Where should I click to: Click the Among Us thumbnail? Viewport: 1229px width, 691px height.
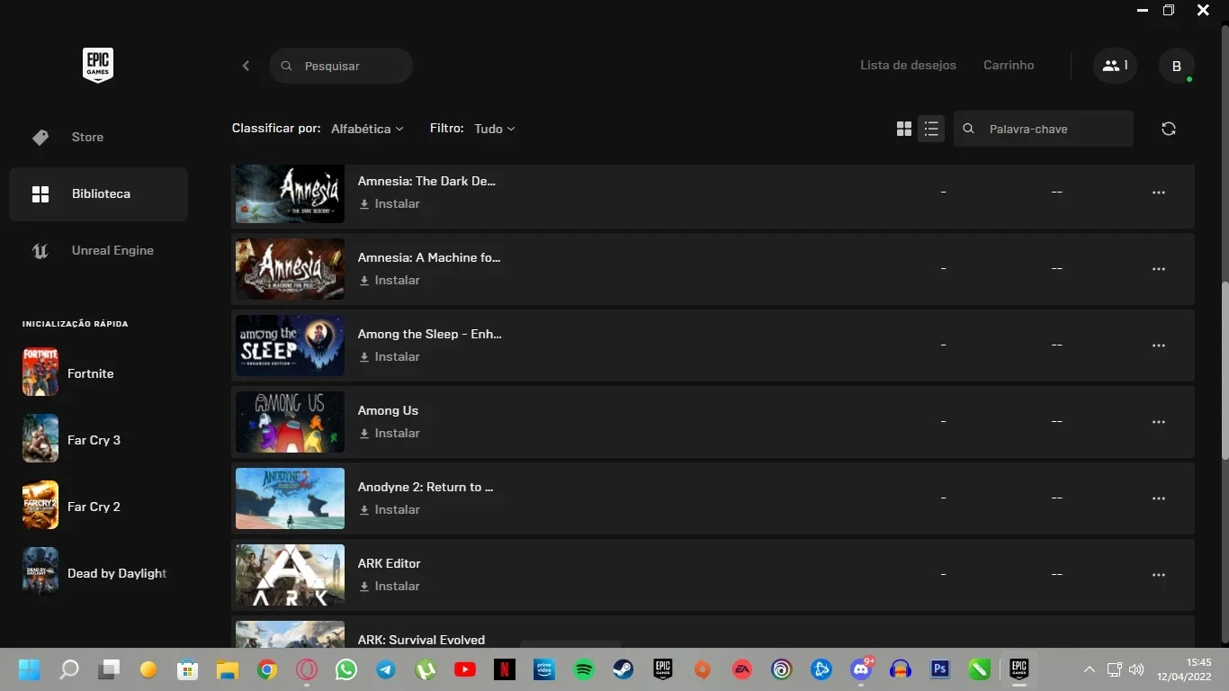[290, 422]
